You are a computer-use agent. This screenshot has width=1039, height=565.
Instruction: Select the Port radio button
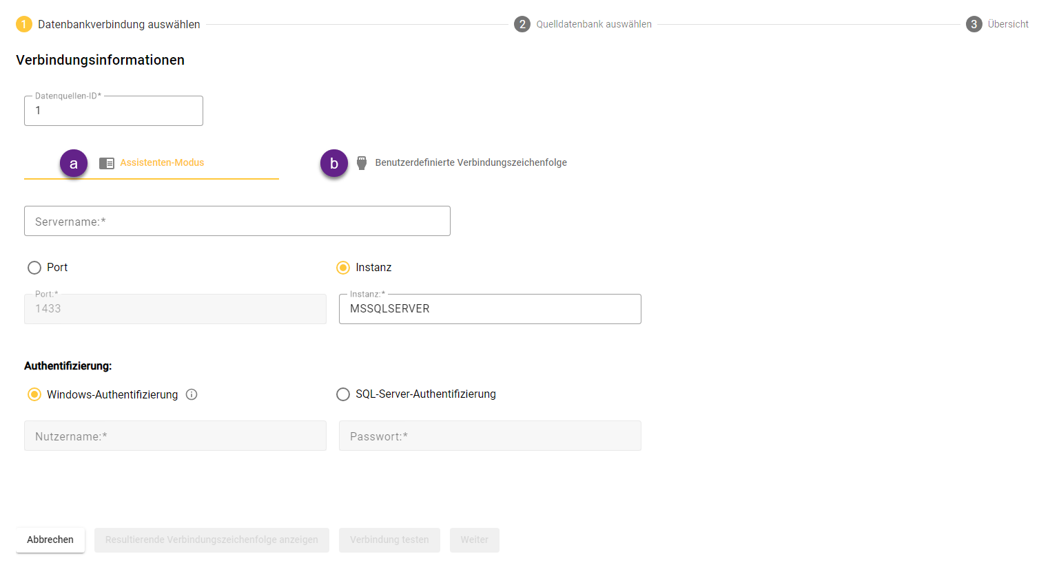(x=34, y=268)
